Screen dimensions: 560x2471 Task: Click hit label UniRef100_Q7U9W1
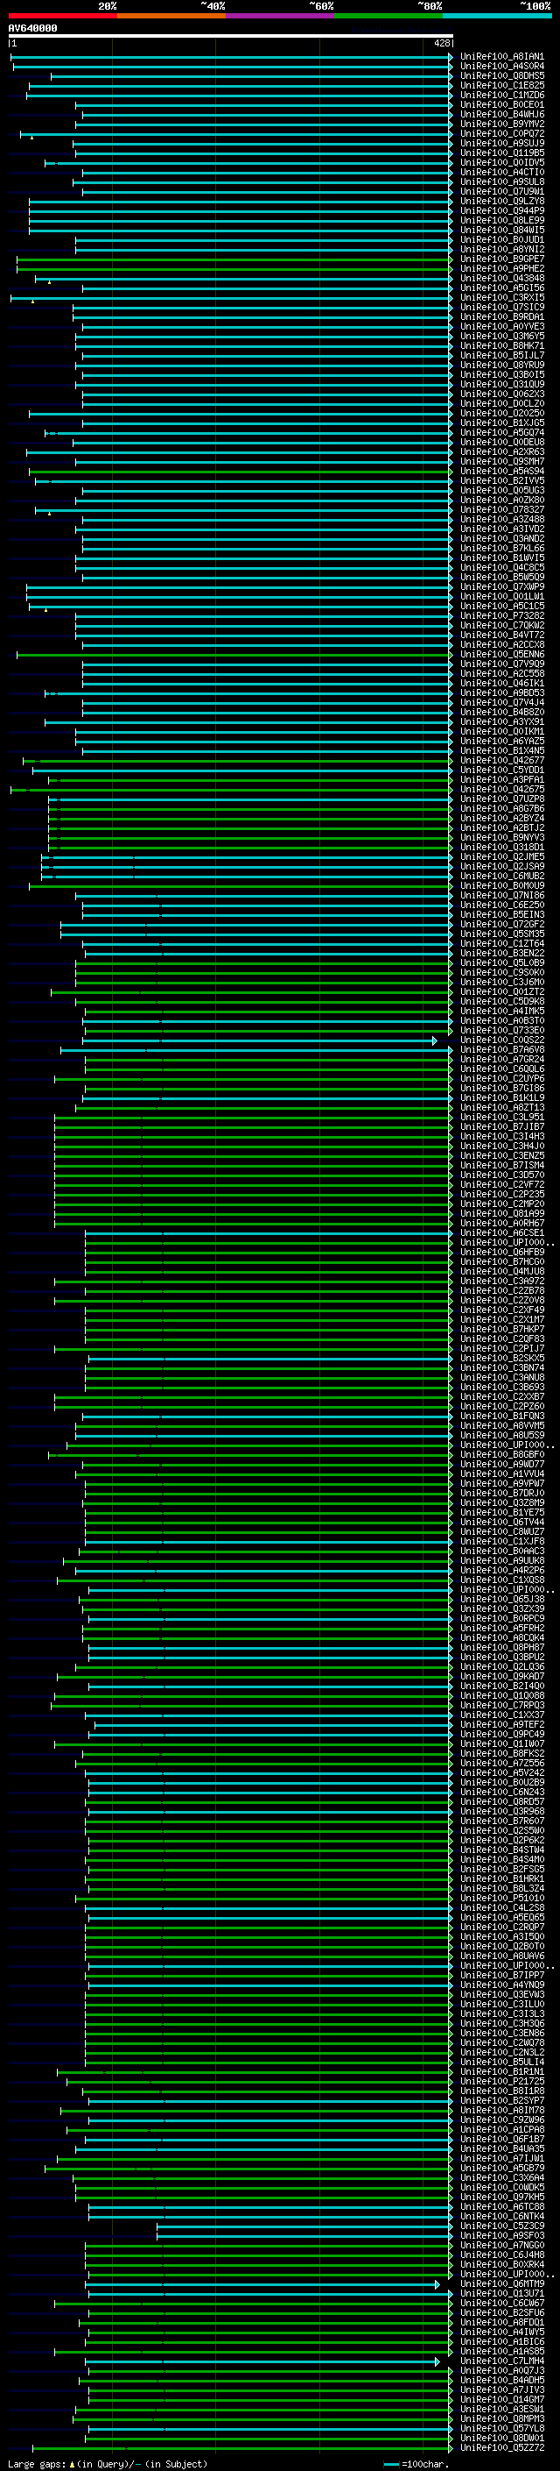coord(501,191)
